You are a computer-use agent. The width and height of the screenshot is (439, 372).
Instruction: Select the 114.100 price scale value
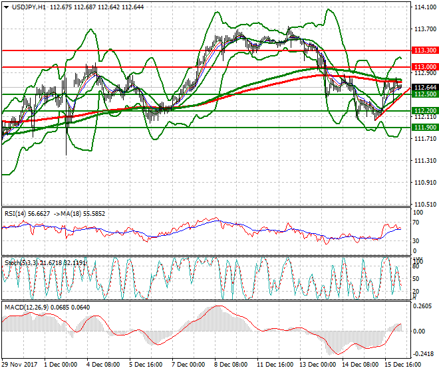pyautogui.click(x=425, y=7)
